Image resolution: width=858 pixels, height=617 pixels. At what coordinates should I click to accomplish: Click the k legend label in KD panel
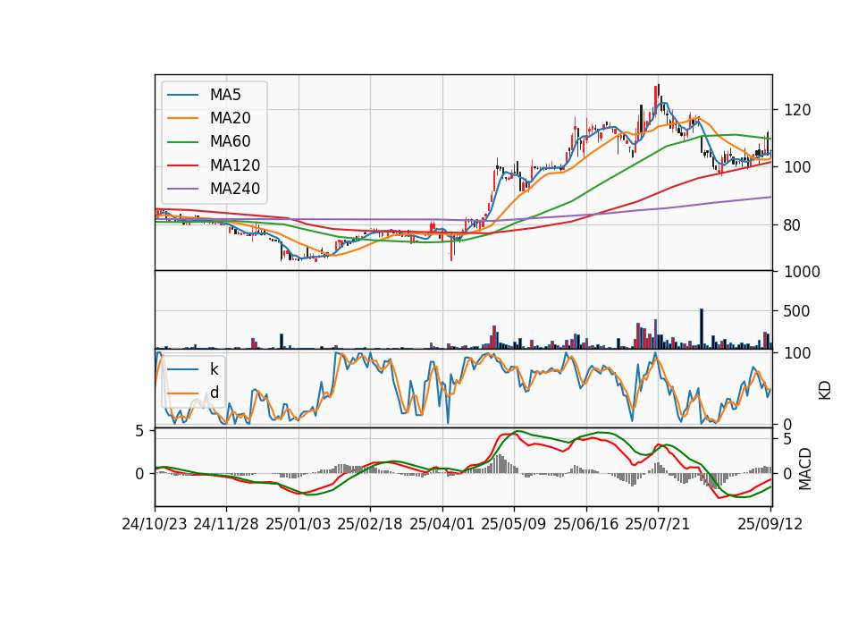tap(214, 369)
